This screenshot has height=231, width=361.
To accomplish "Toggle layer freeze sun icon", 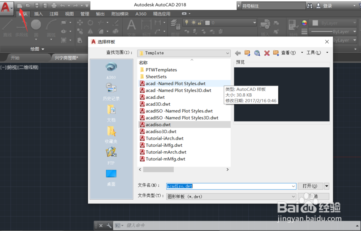I will click(193, 23).
